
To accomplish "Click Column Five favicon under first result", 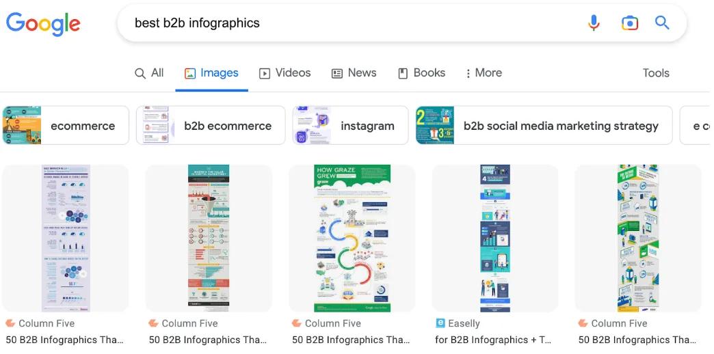I will [10, 323].
